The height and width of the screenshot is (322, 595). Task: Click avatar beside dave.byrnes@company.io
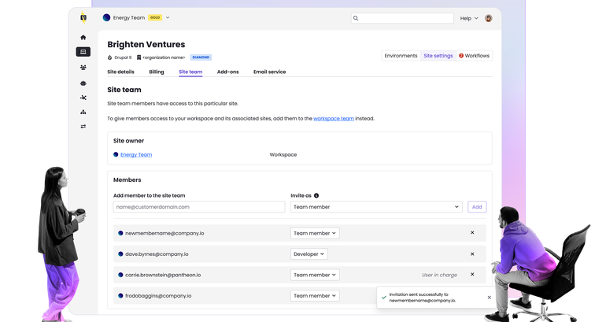[x=120, y=254]
